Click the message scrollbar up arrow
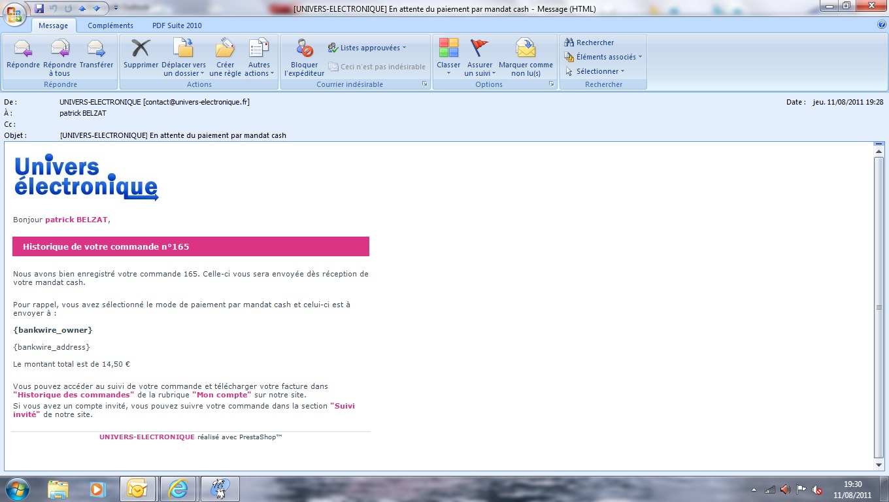Screen dimensions: 889x502 (879, 151)
